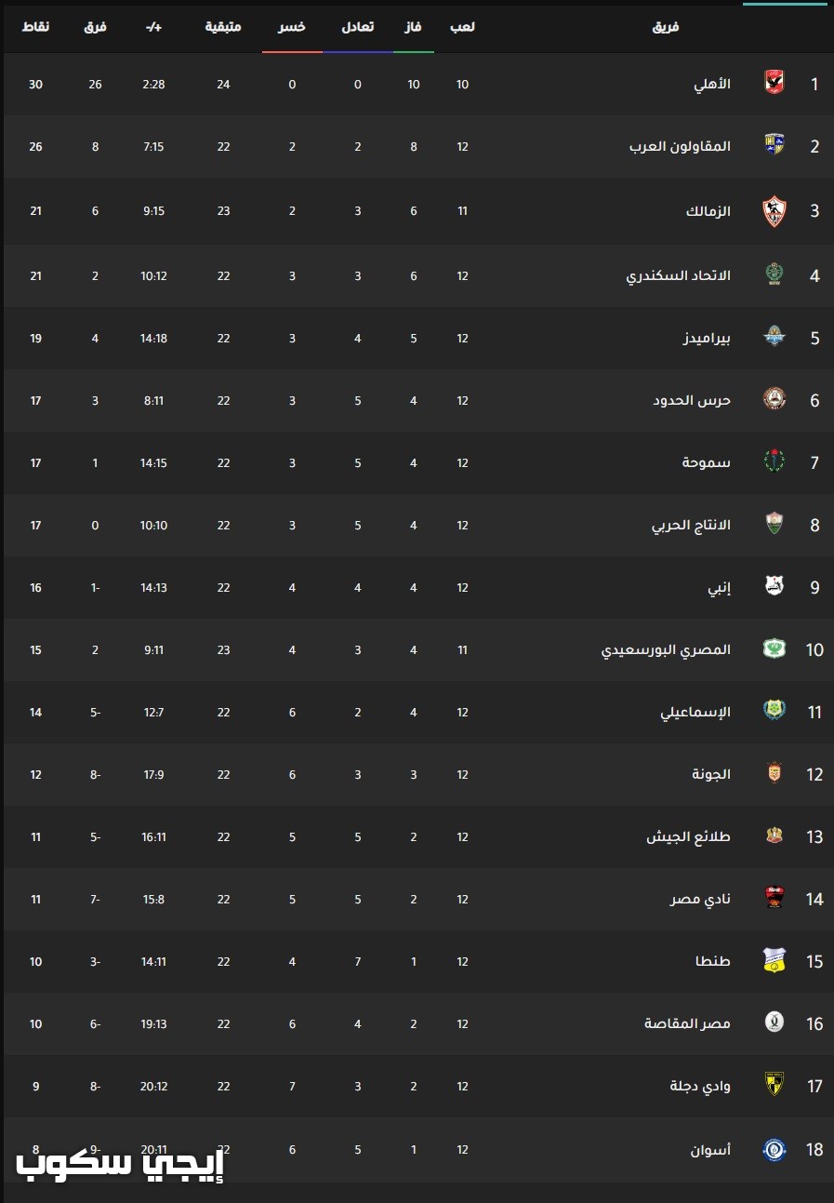Click the بيراميدز club logo
The height and width of the screenshot is (1203, 834).
[x=774, y=338]
